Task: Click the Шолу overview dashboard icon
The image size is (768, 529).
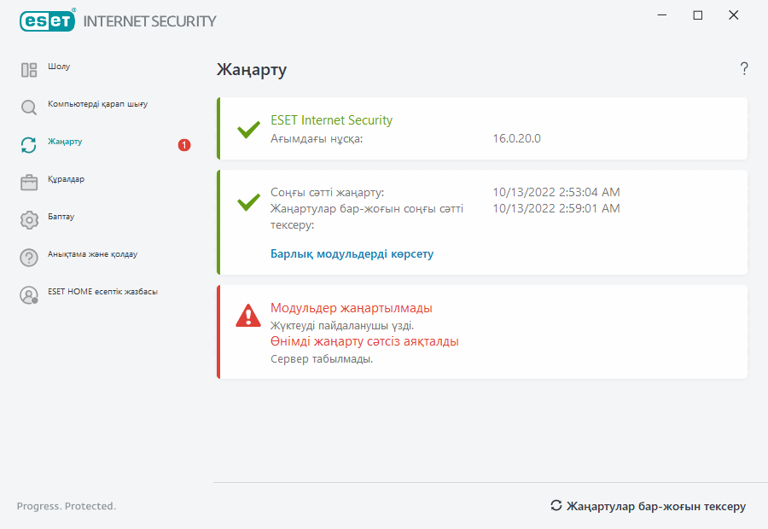Action: tap(29, 70)
